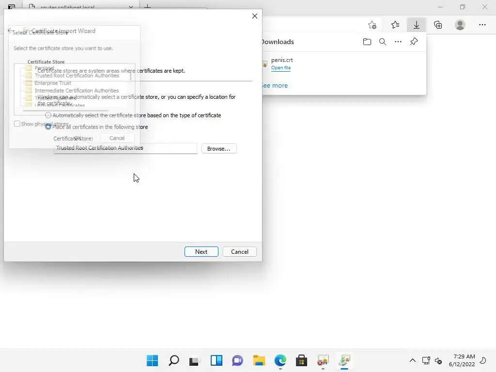Open the Edge profile avatar

[x=460, y=25]
